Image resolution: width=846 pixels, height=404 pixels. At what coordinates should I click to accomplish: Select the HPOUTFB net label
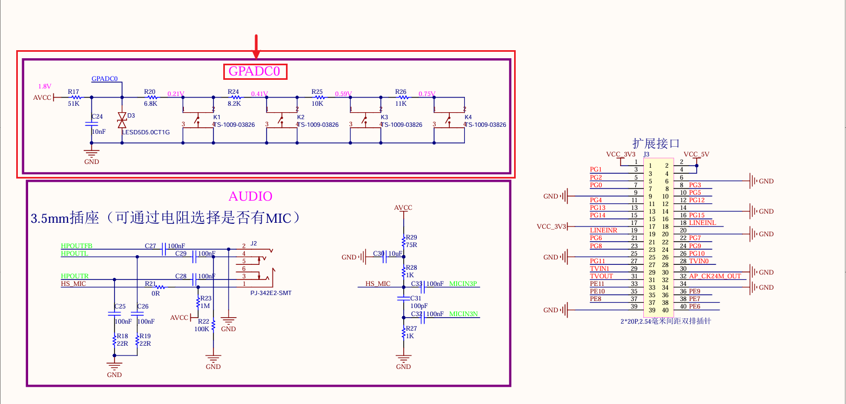tap(77, 246)
